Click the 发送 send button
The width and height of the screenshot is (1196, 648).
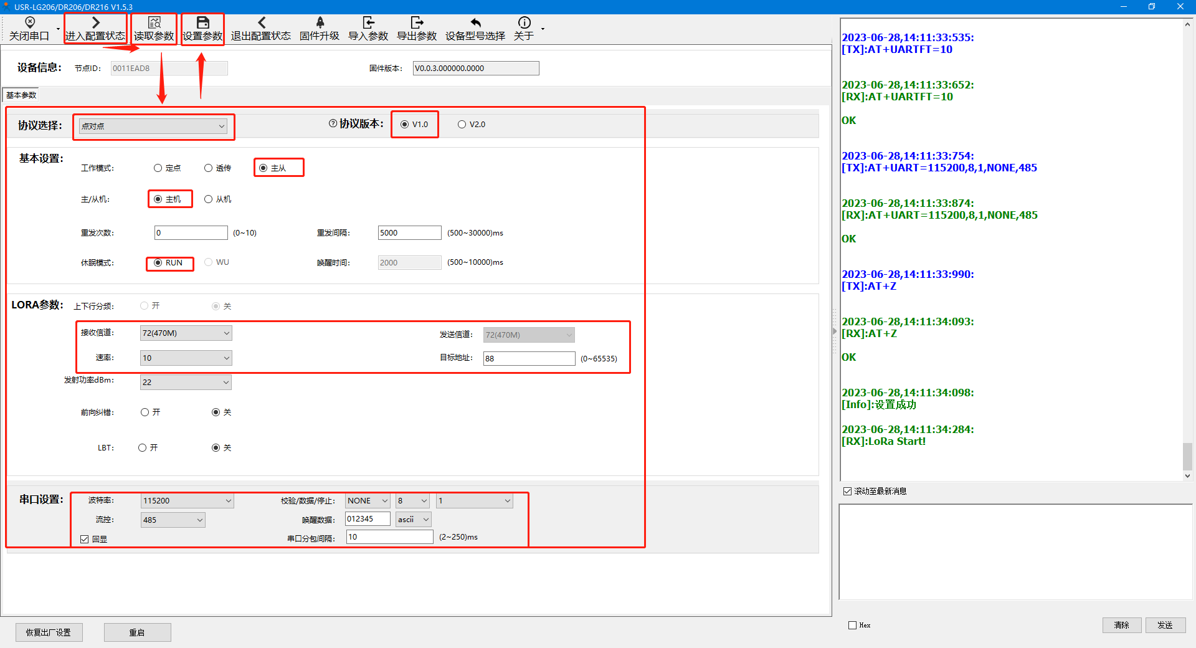click(1165, 625)
